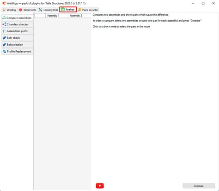Image resolution: width=219 pixels, height=191 pixels.
Task: Minimize the WeldApp window
Action: (x=193, y=3)
